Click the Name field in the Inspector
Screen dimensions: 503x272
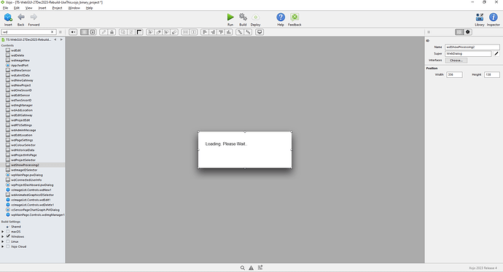point(472,47)
